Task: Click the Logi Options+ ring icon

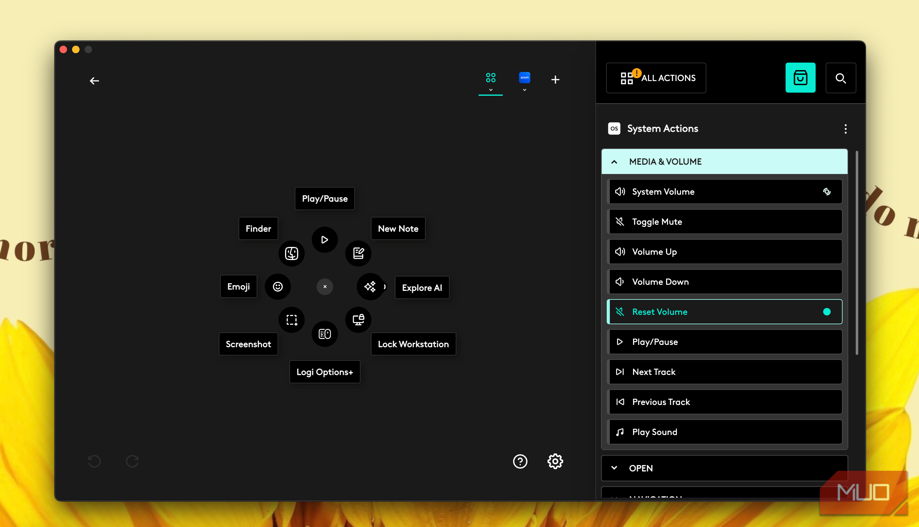Action: (325, 334)
